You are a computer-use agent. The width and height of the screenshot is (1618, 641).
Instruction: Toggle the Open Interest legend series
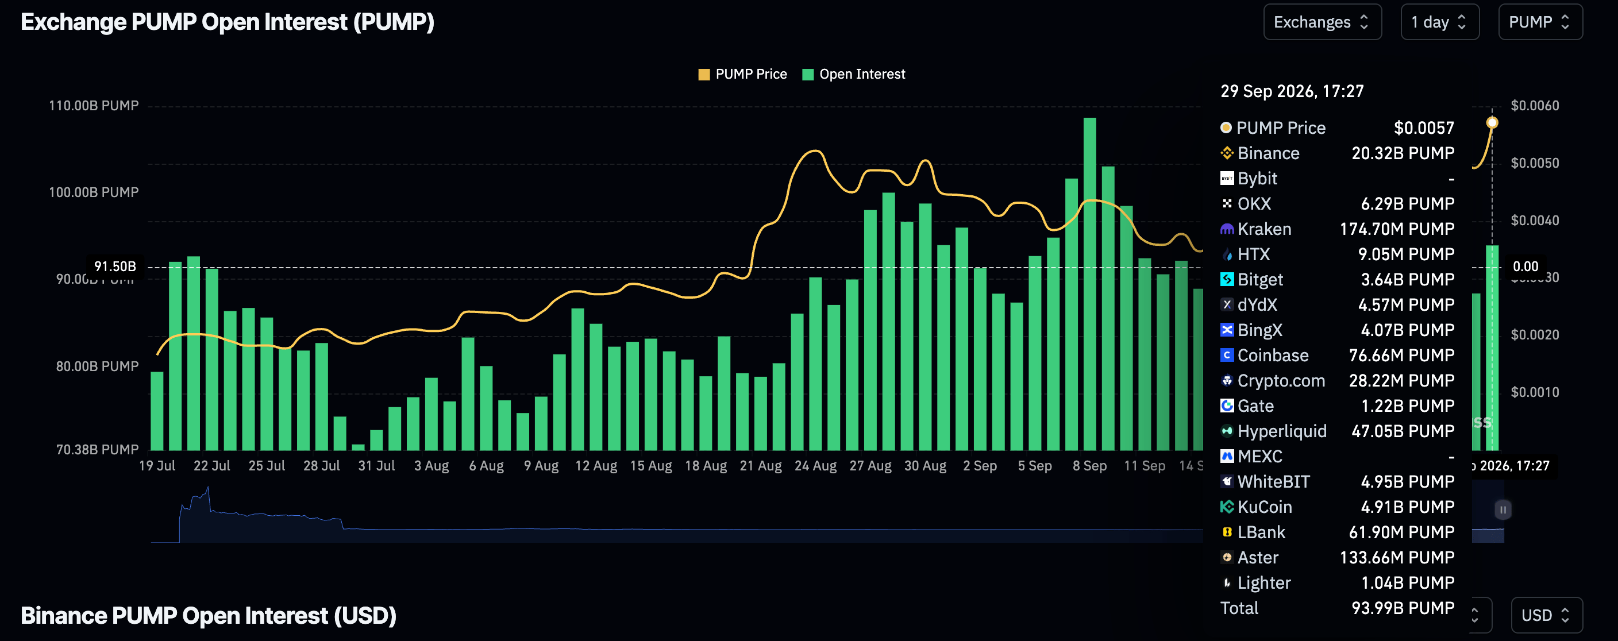854,74
